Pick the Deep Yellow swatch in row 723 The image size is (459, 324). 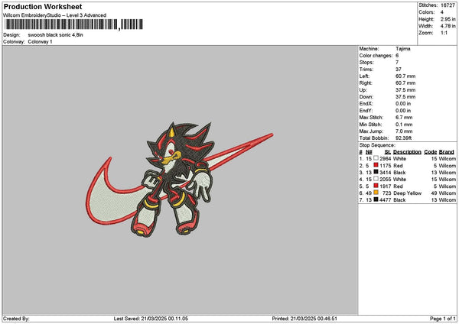(376, 193)
